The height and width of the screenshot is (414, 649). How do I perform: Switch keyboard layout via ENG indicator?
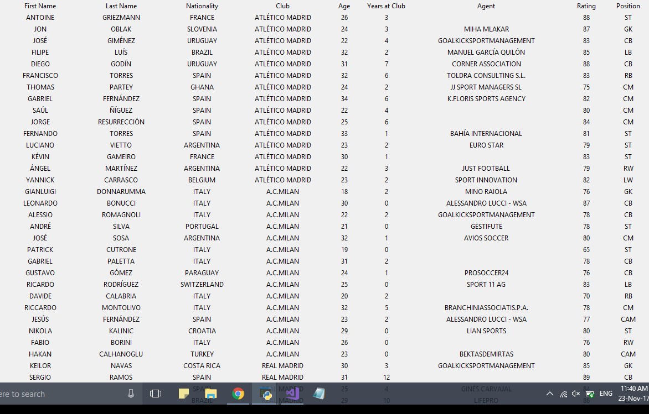[x=606, y=394]
